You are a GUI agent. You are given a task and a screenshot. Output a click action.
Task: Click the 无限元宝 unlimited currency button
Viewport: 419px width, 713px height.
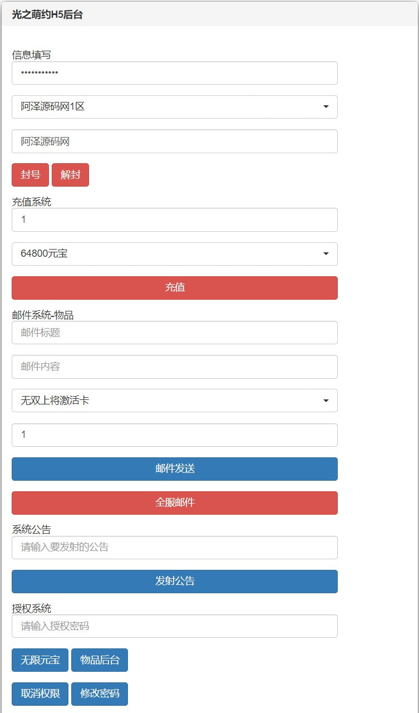(x=40, y=660)
